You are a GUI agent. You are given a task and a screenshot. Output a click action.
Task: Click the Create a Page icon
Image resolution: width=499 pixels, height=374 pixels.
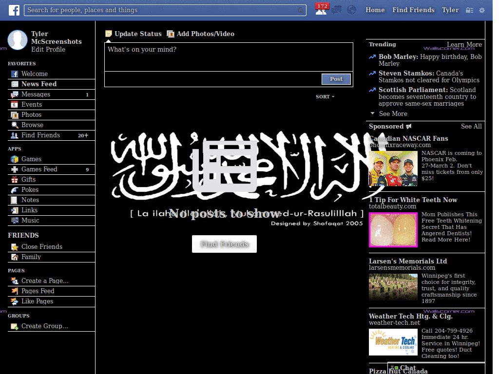(15, 281)
